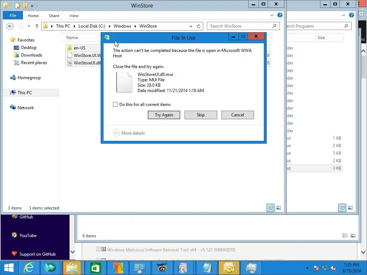
Task: Open the performance monitor taskbar icon
Action: coord(251,268)
